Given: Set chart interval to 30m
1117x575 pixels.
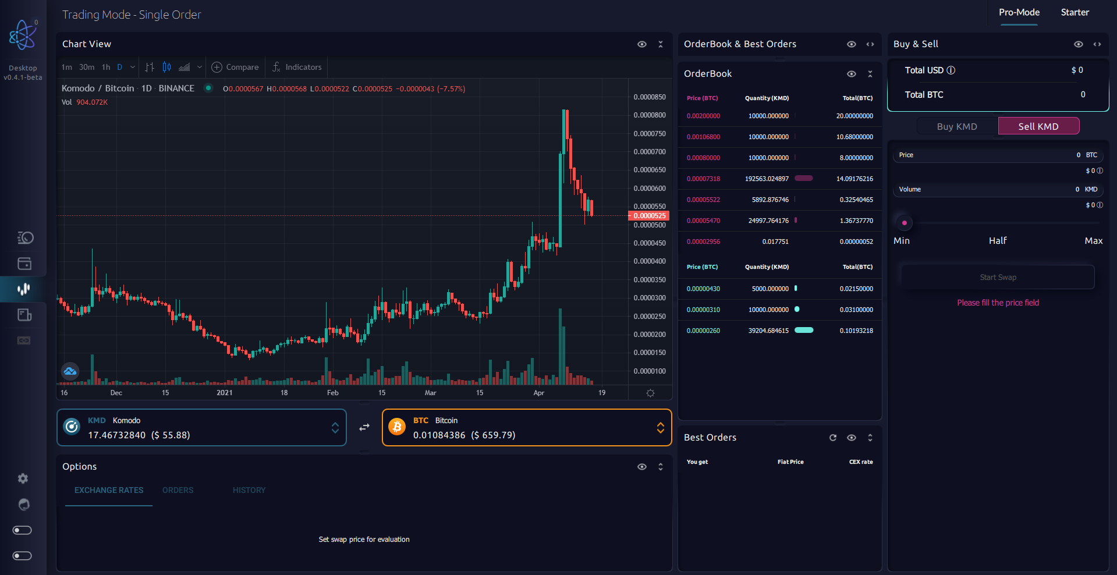Looking at the screenshot, I should click(87, 67).
